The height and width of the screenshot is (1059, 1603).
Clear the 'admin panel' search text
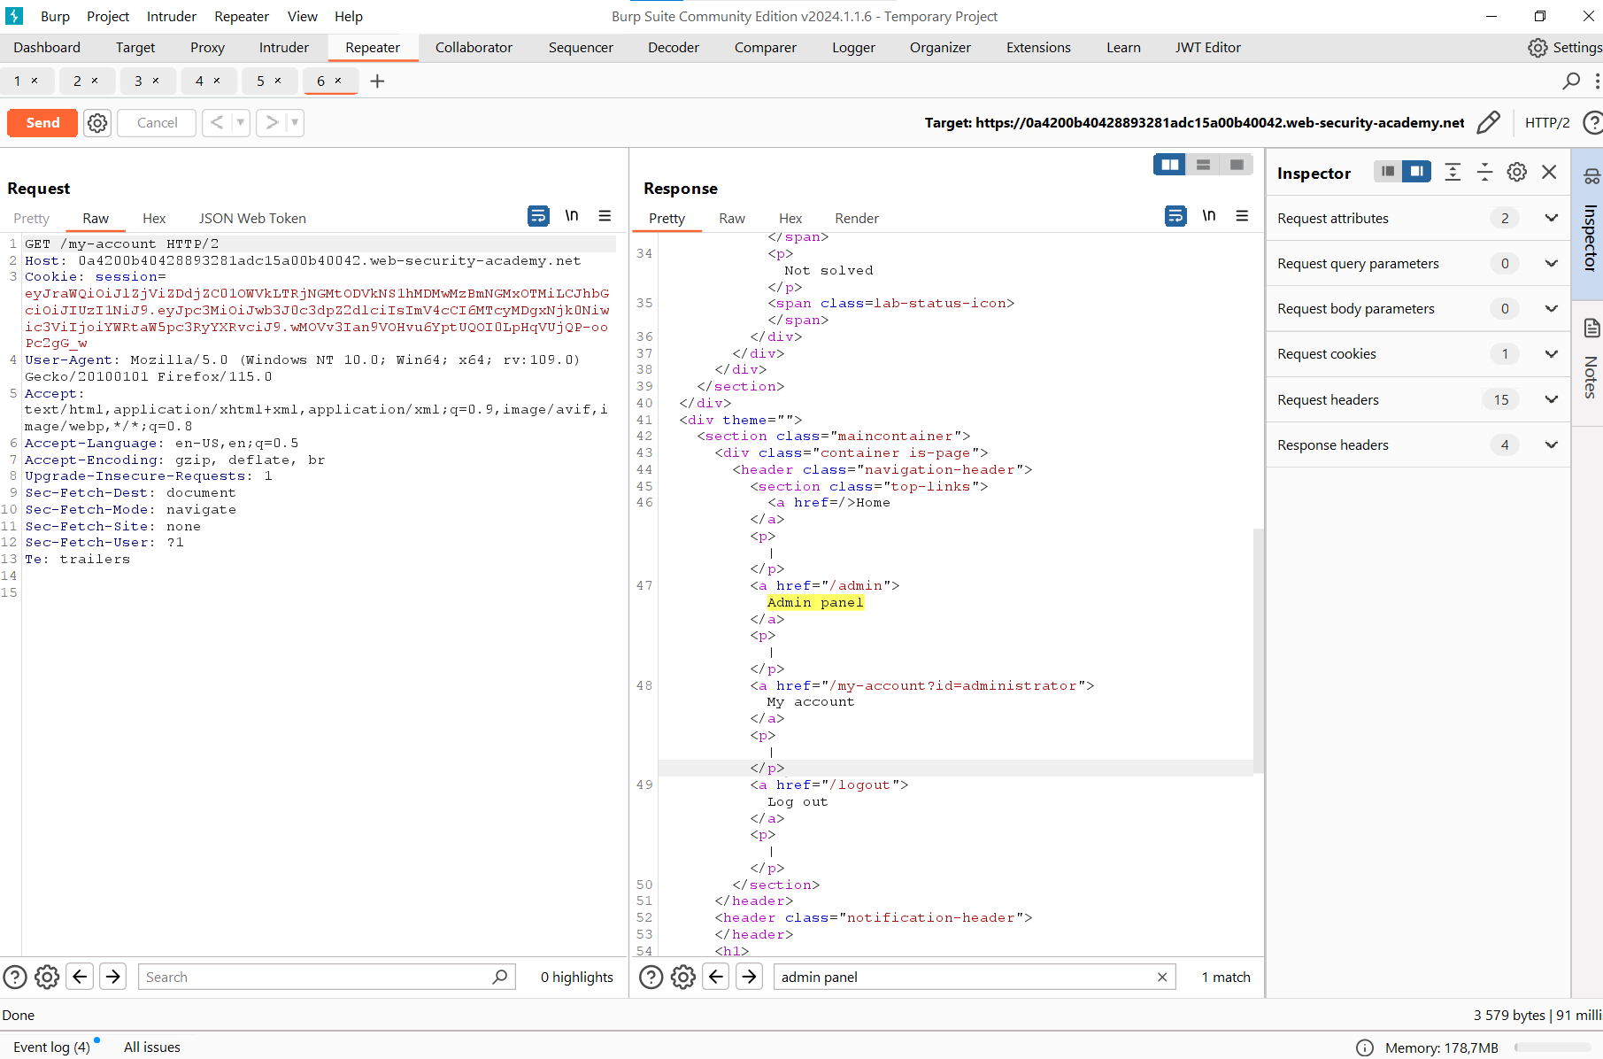(x=1162, y=977)
